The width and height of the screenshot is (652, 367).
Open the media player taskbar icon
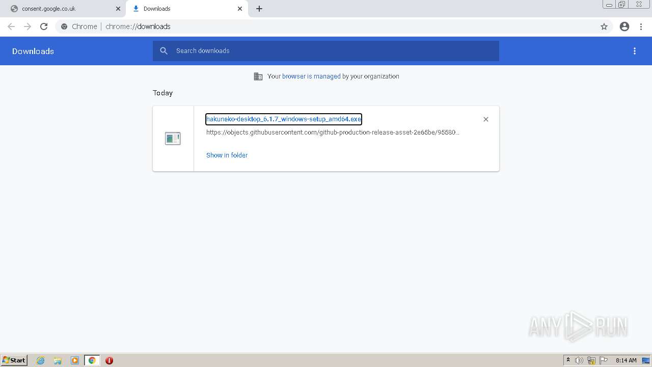click(74, 360)
